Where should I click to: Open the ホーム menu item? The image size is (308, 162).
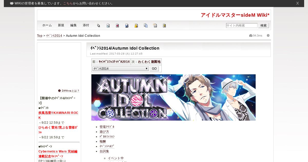point(47,25)
